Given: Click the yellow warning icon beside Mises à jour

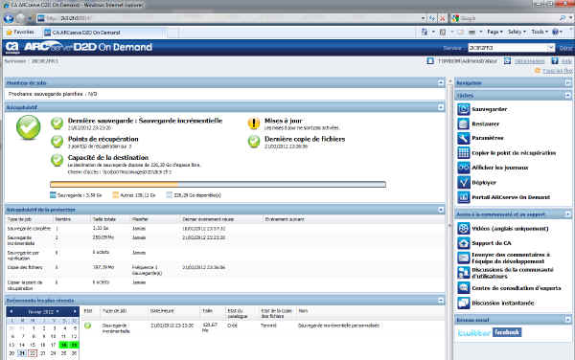Looking at the screenshot, I should click(x=254, y=124).
